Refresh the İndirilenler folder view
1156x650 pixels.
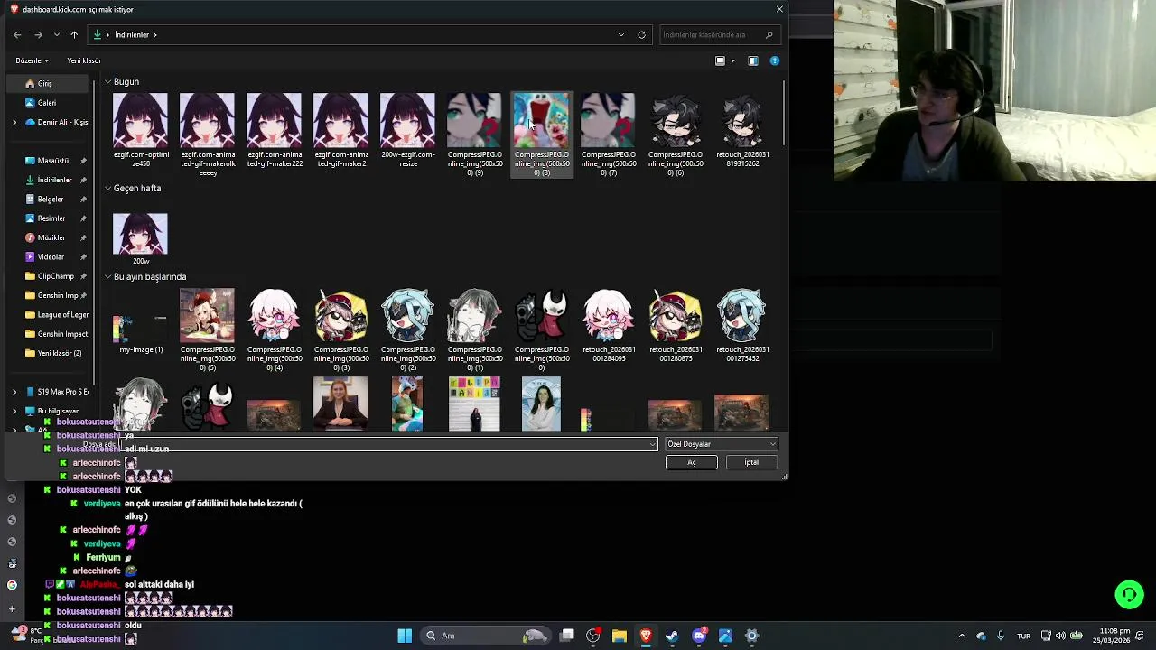coord(641,34)
